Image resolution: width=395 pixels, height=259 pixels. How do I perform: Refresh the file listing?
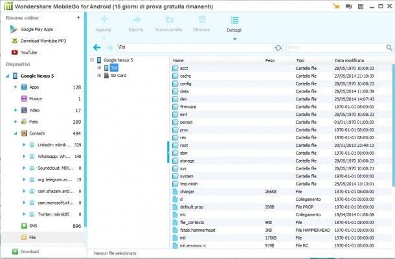(278, 48)
